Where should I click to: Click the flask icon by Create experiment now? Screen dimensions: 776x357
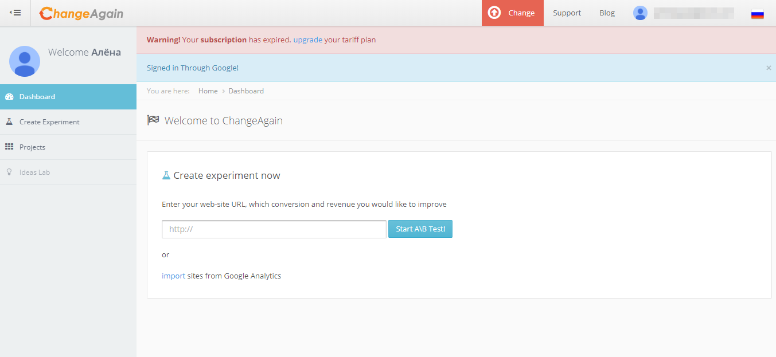(166, 175)
